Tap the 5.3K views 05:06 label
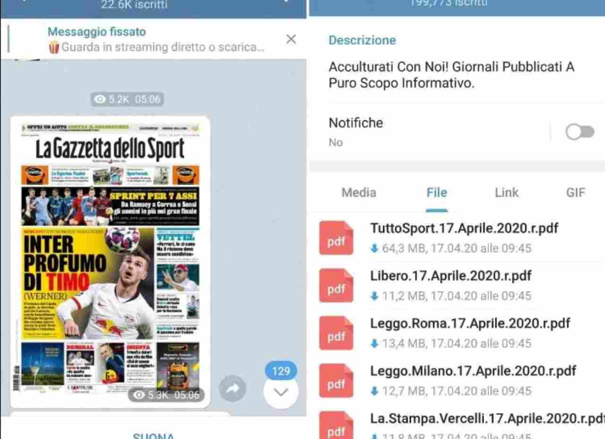The width and height of the screenshot is (605, 439). point(166,395)
